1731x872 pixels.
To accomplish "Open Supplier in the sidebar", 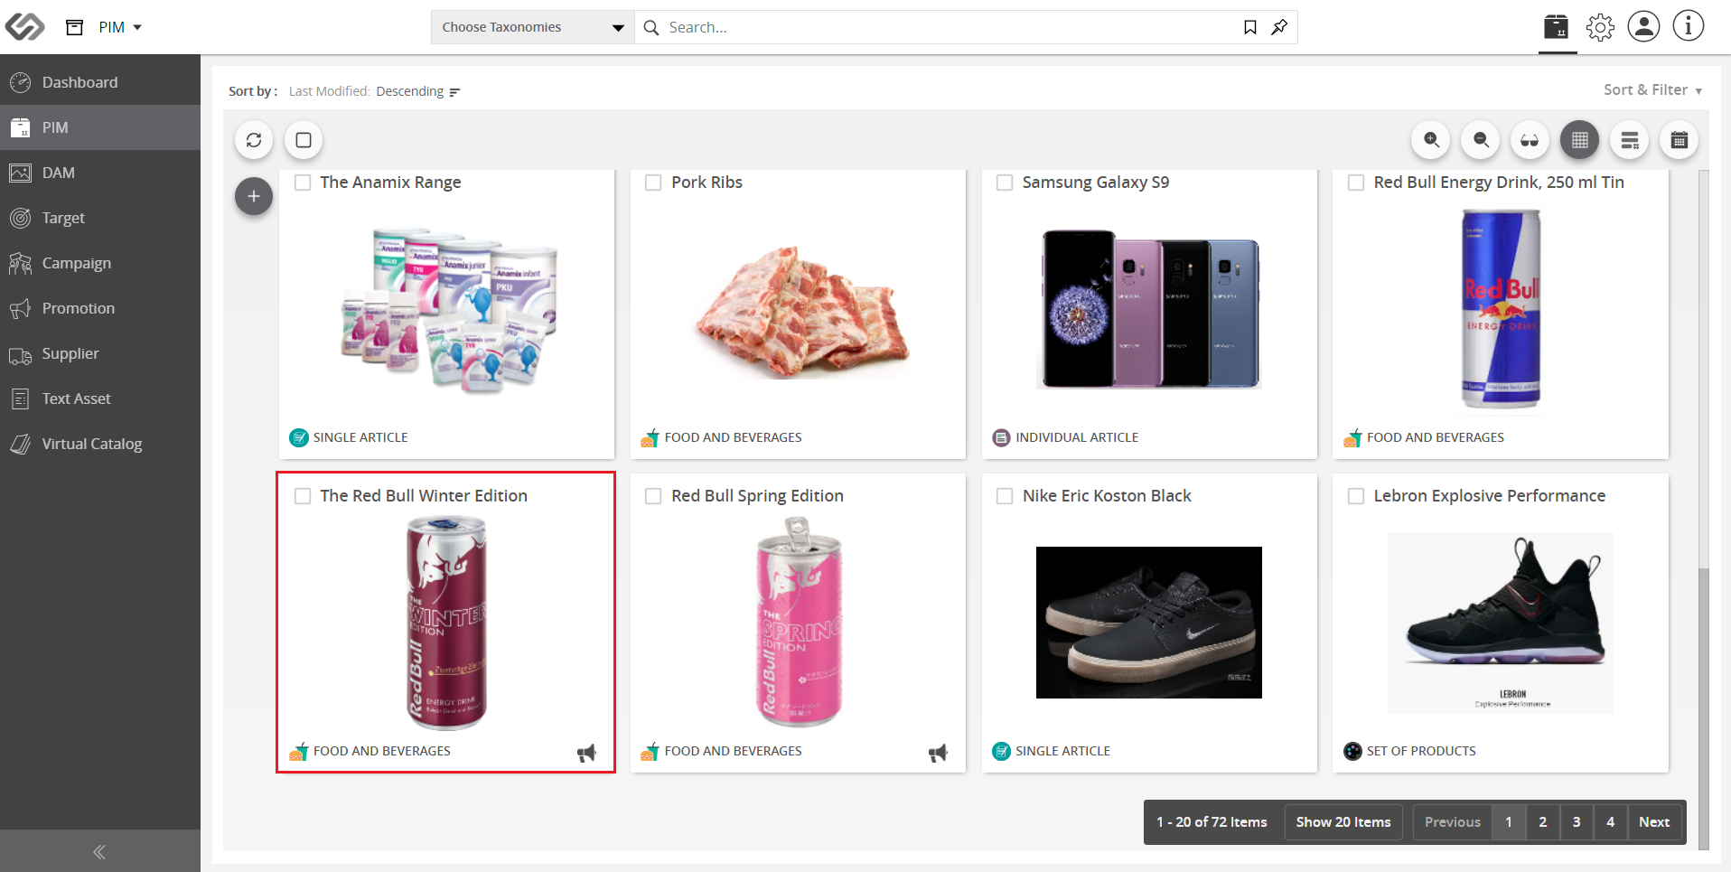I will click(x=100, y=353).
